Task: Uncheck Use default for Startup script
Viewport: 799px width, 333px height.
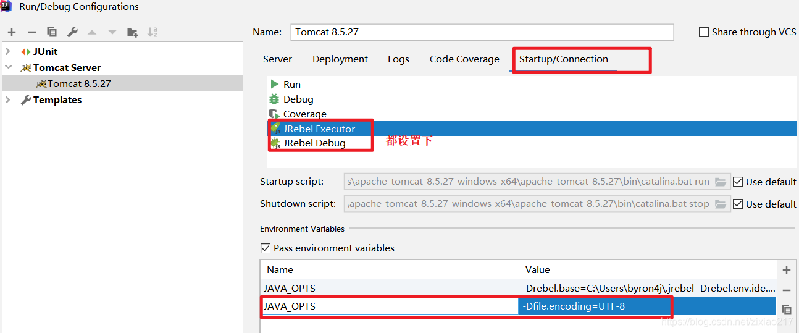Action: click(738, 182)
